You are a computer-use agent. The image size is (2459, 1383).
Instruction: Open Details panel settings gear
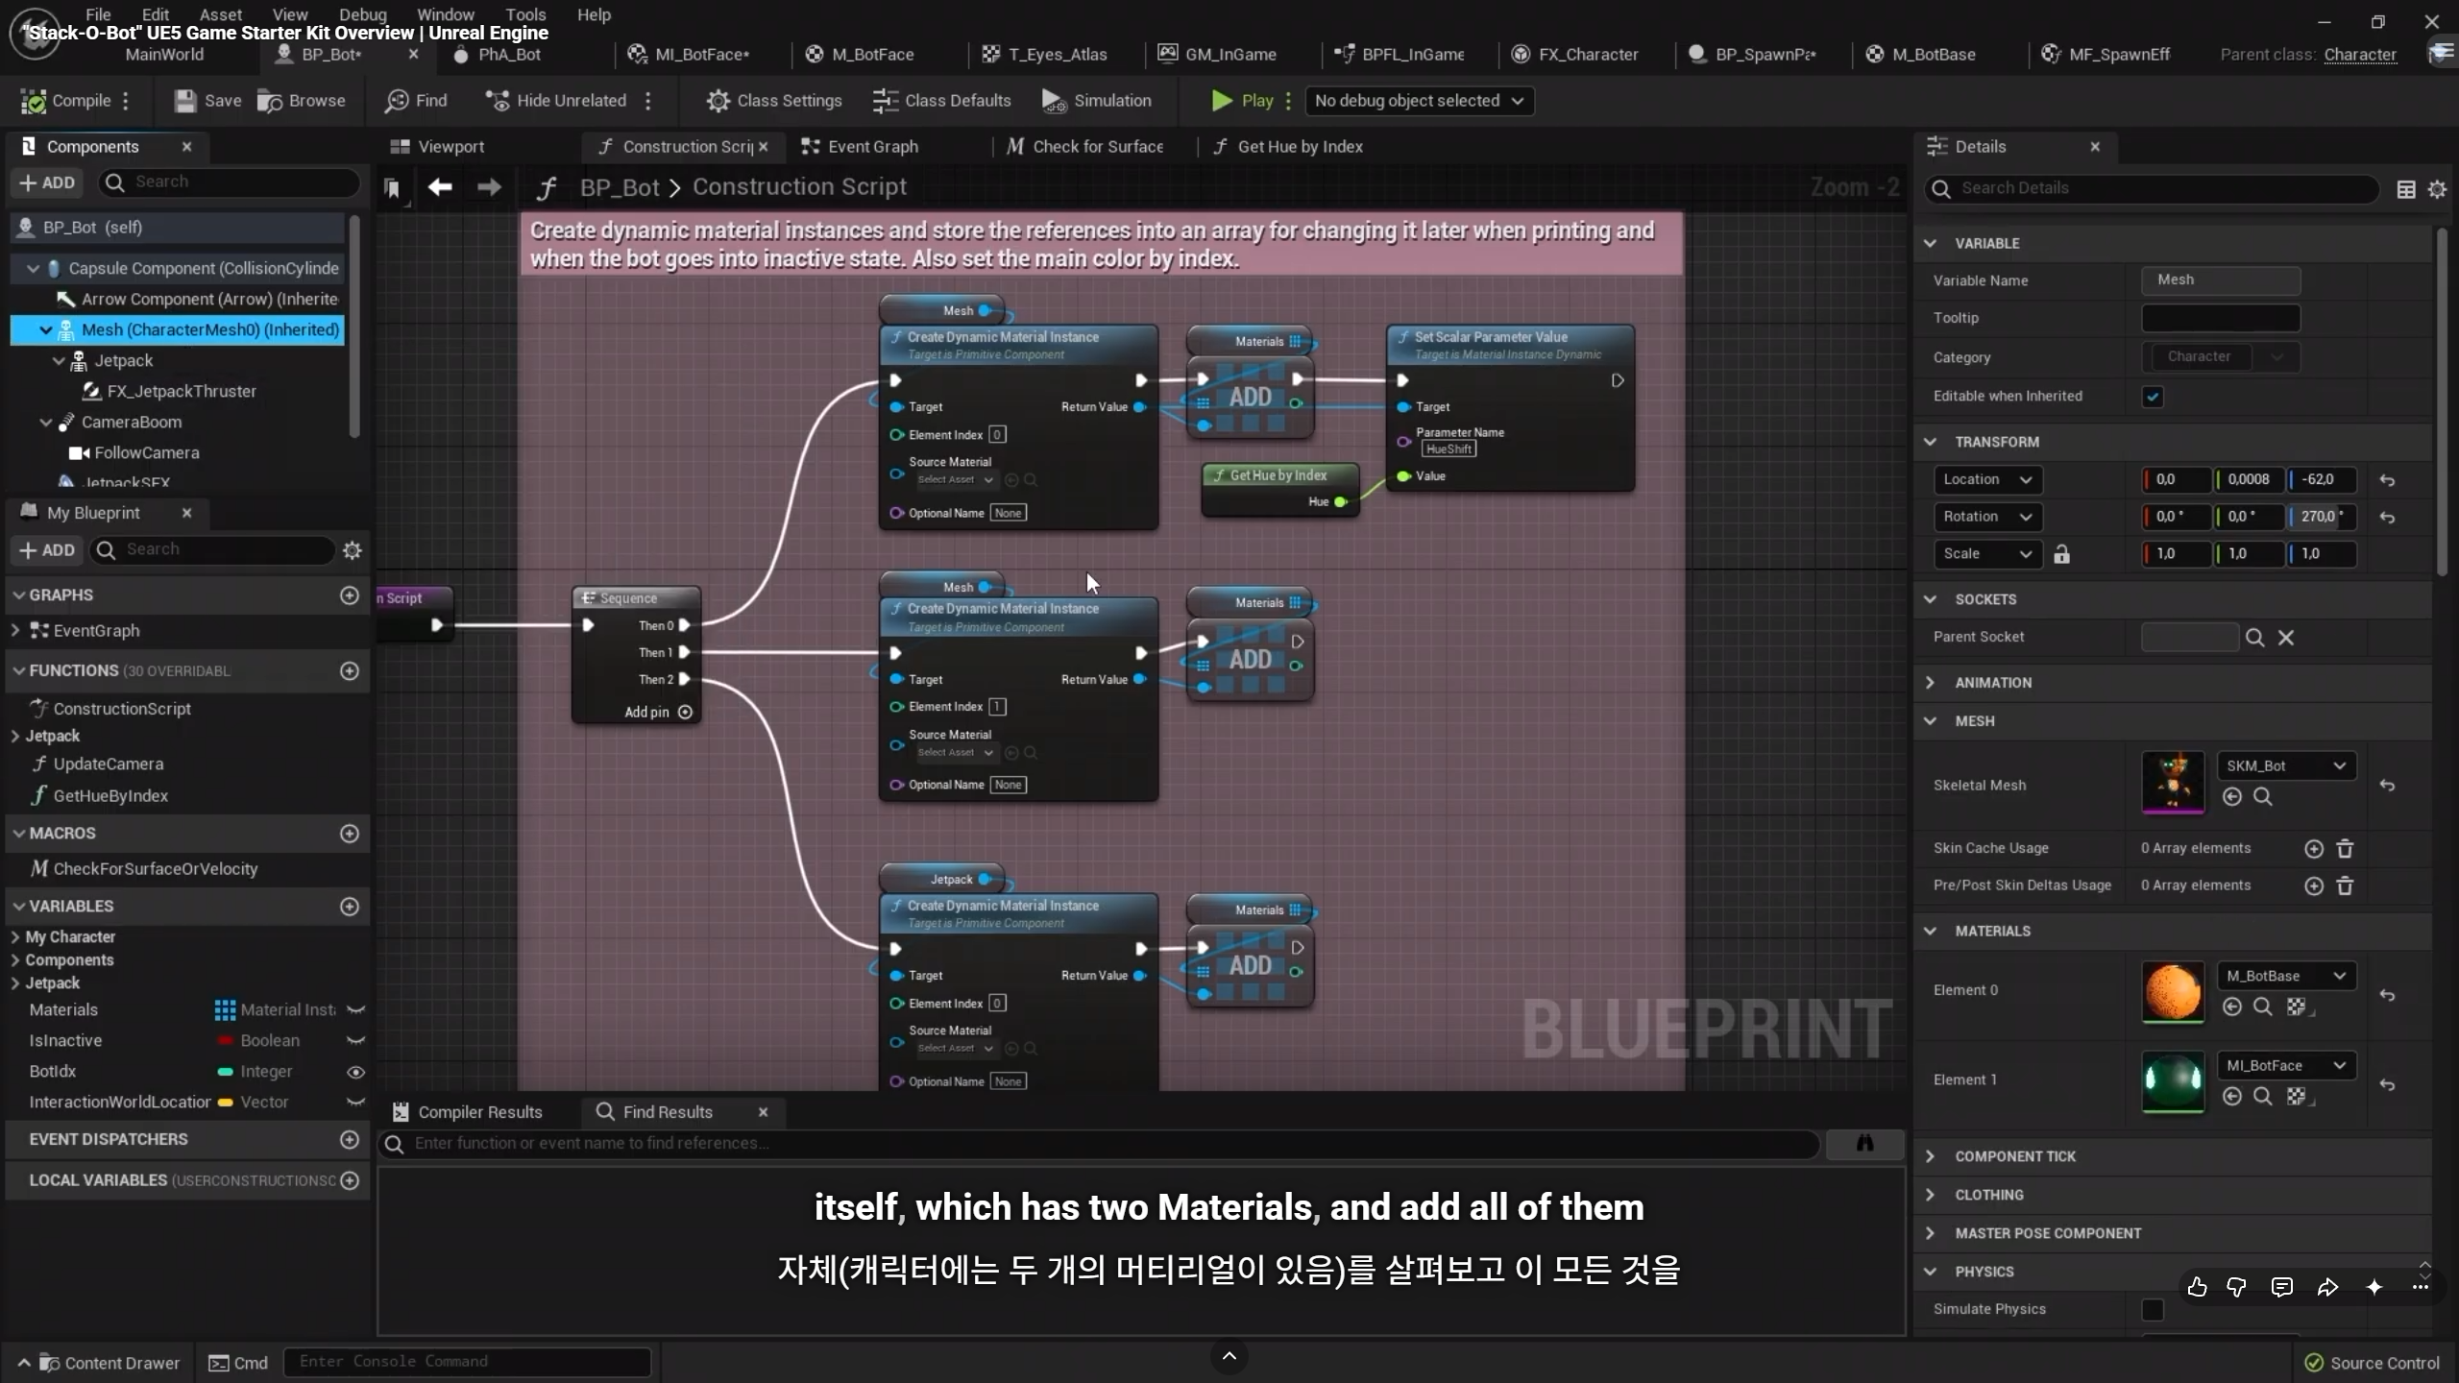pyautogui.click(x=2437, y=189)
